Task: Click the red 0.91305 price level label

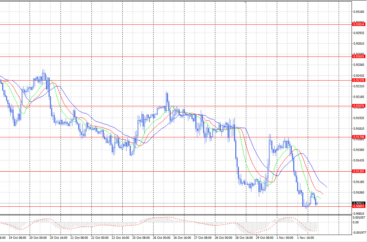Action: pos(359,171)
